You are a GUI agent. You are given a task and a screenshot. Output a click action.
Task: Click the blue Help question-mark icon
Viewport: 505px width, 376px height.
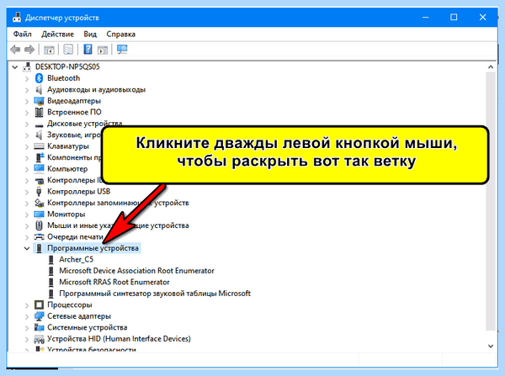[88, 50]
